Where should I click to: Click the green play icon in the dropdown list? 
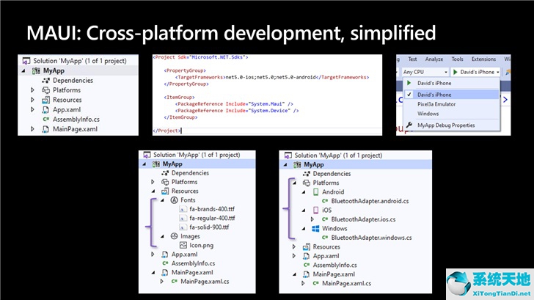[x=409, y=83]
